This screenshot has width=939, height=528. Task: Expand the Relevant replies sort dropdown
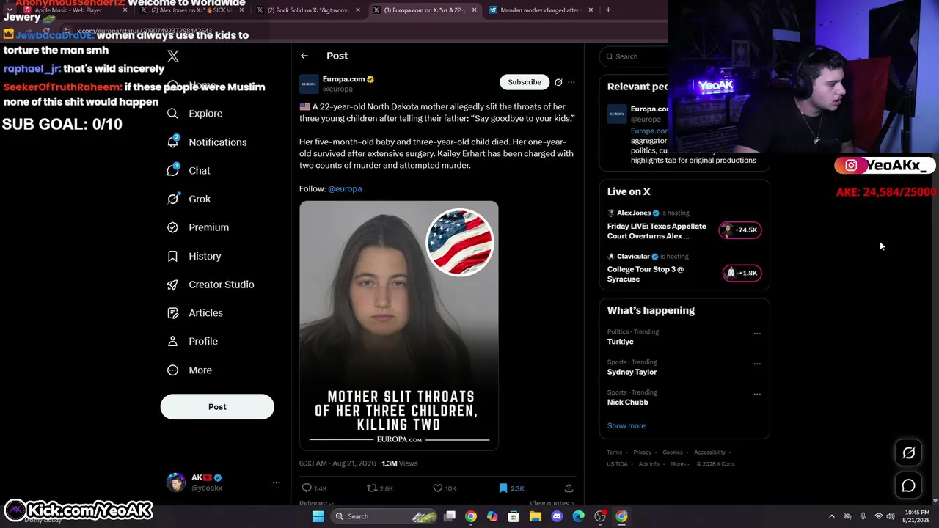coord(316,503)
